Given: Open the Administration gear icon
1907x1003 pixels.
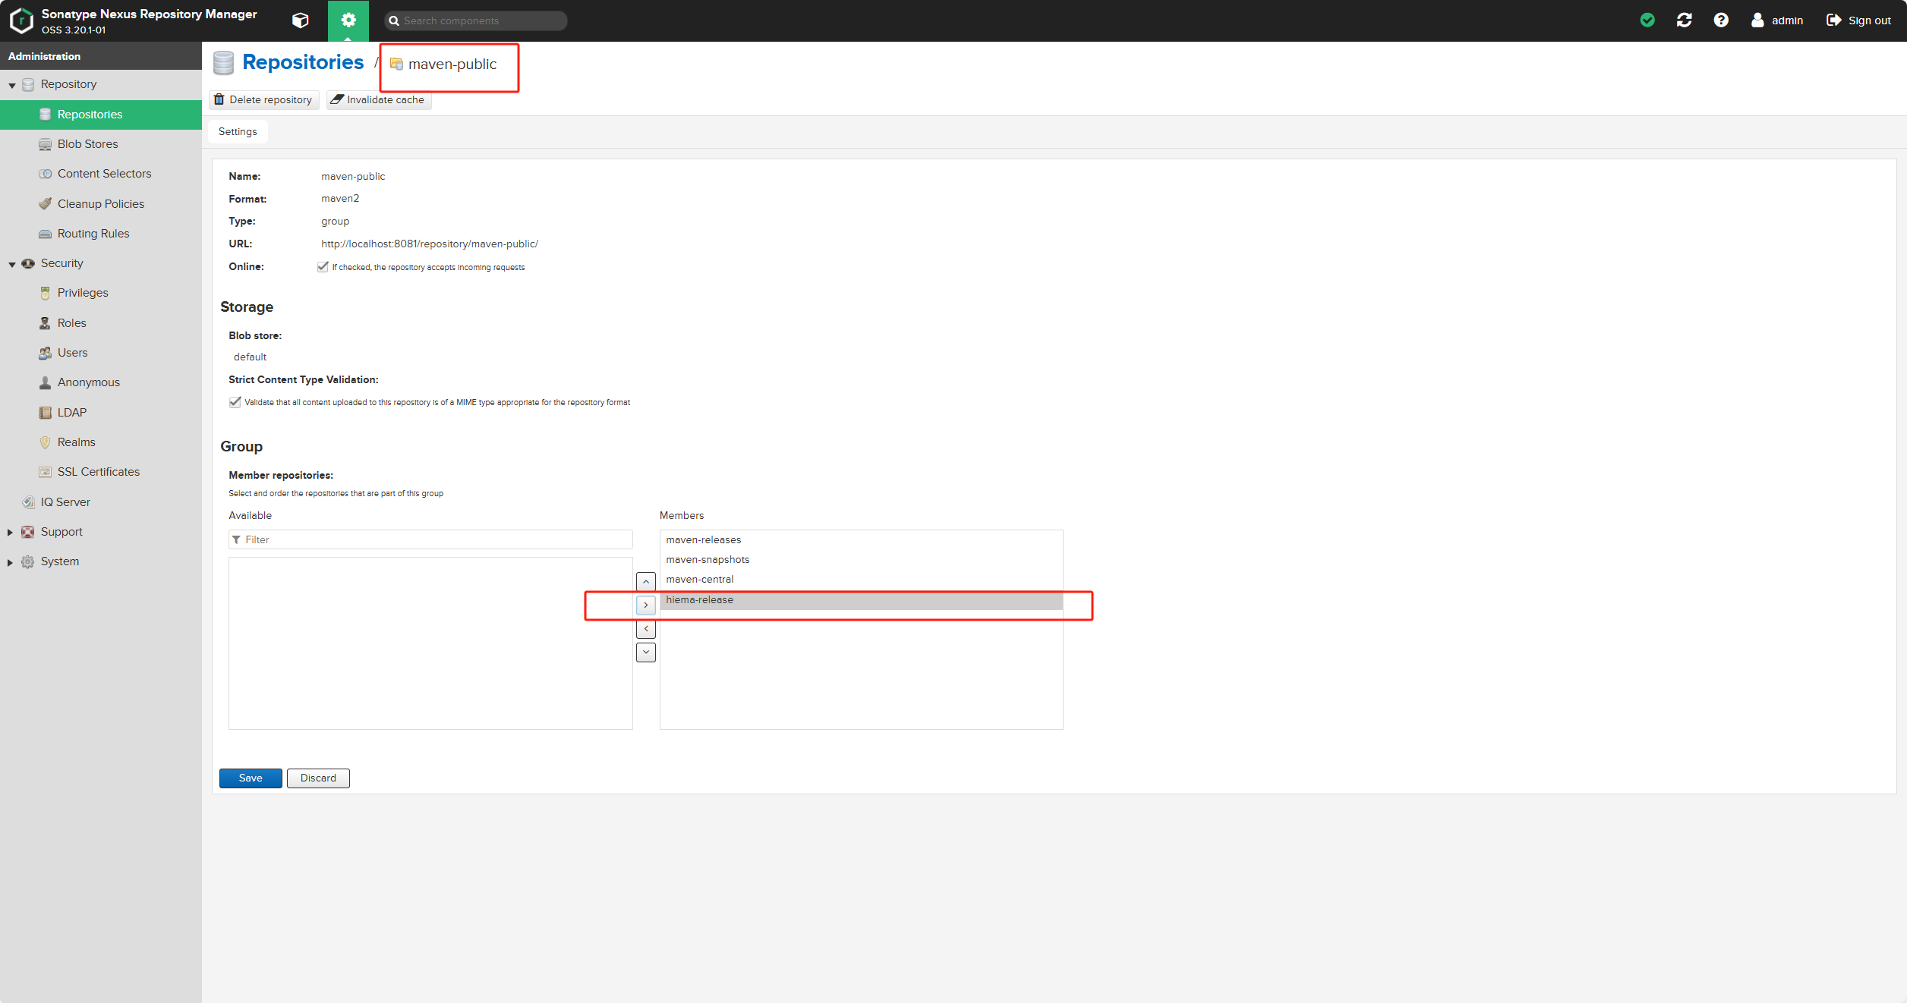Looking at the screenshot, I should pos(348,20).
